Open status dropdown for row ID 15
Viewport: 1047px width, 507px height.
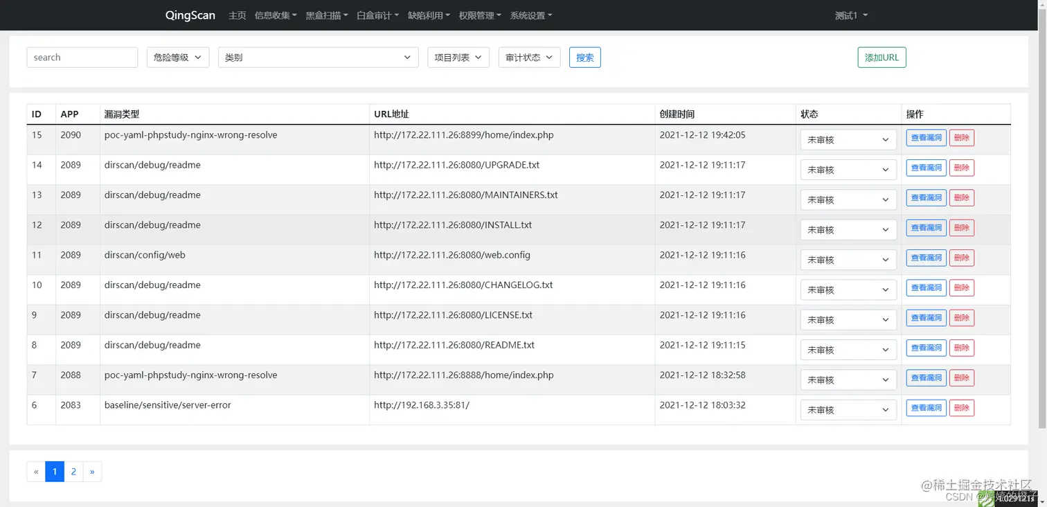(x=848, y=140)
